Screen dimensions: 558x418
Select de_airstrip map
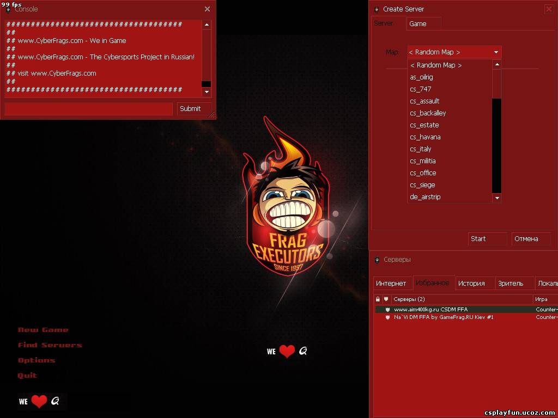pos(450,197)
